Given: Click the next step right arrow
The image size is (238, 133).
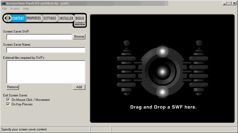Looking at the screenshot, I should [x=10, y=18].
